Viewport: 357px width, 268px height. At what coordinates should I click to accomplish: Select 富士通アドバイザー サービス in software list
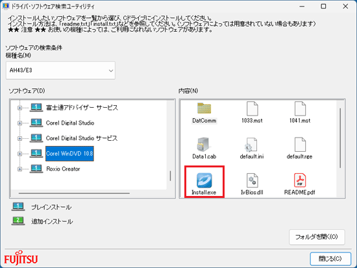point(82,108)
